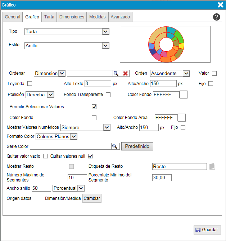Open the Orden dropdown set to Ascendente
The height and width of the screenshot is (241, 226).
[x=169, y=73]
